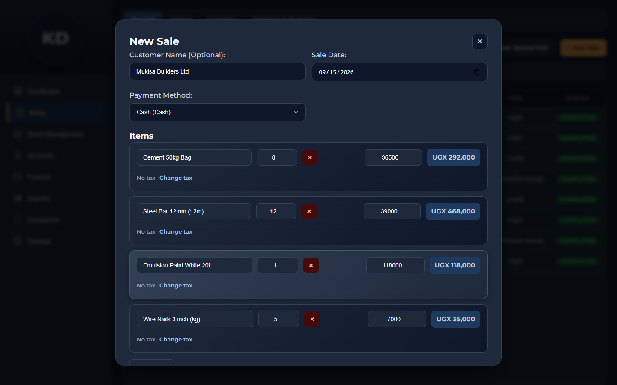617x385 pixels.
Task: Select the Cement 50kg Bag item name field
Action: tap(194, 157)
